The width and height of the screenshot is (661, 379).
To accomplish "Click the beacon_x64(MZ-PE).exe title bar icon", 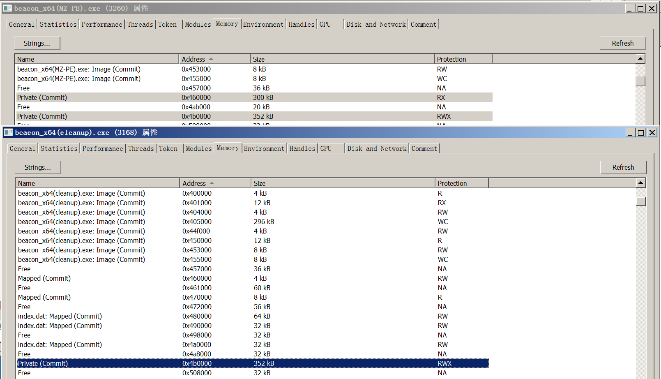I will 7,8.
